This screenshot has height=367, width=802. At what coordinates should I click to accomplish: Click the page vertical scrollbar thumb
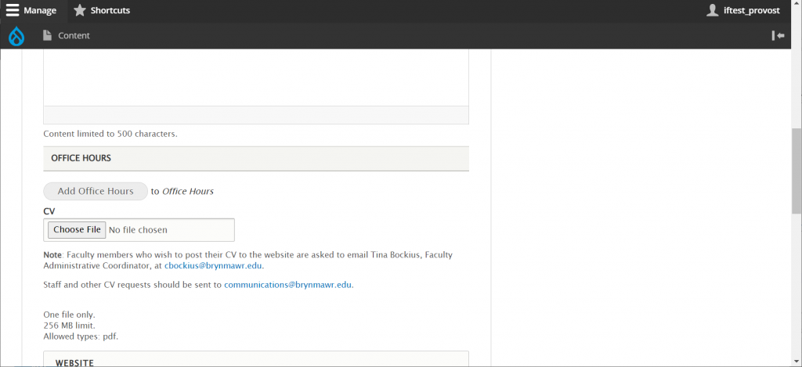pos(797,171)
